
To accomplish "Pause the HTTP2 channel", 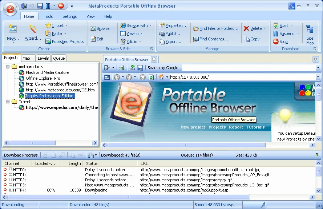I will coord(11,180).
